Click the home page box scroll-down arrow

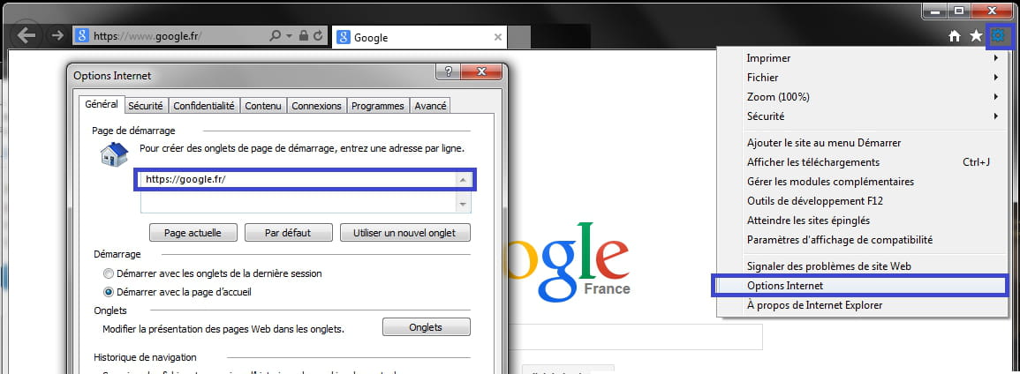coord(463,204)
